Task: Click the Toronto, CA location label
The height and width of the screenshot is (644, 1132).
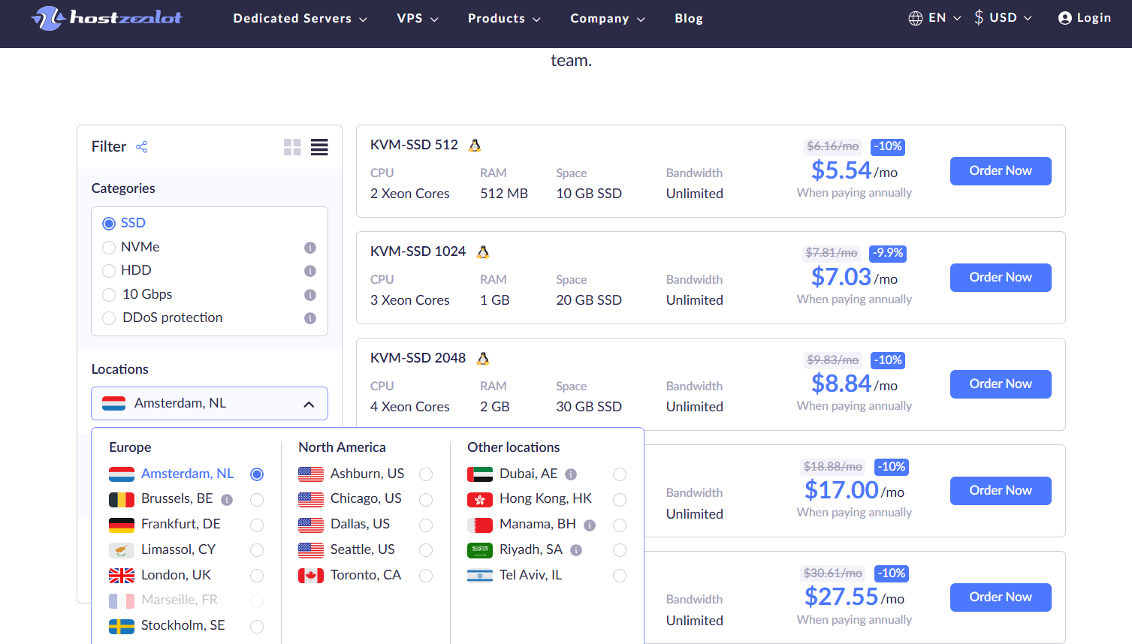Action: tap(365, 576)
